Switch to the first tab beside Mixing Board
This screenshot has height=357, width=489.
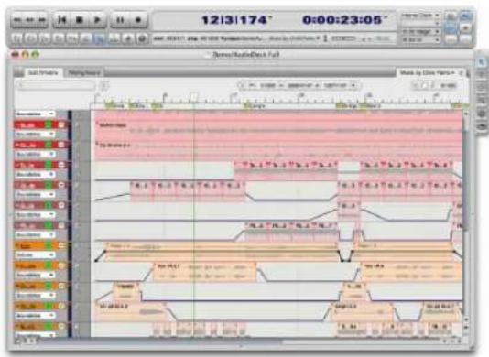click(43, 73)
